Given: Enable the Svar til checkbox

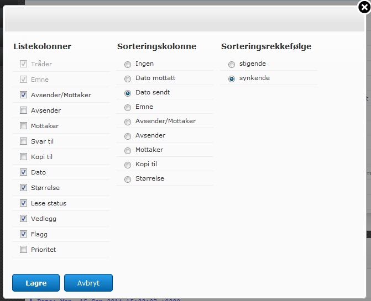Looking at the screenshot, I should click(23, 141).
